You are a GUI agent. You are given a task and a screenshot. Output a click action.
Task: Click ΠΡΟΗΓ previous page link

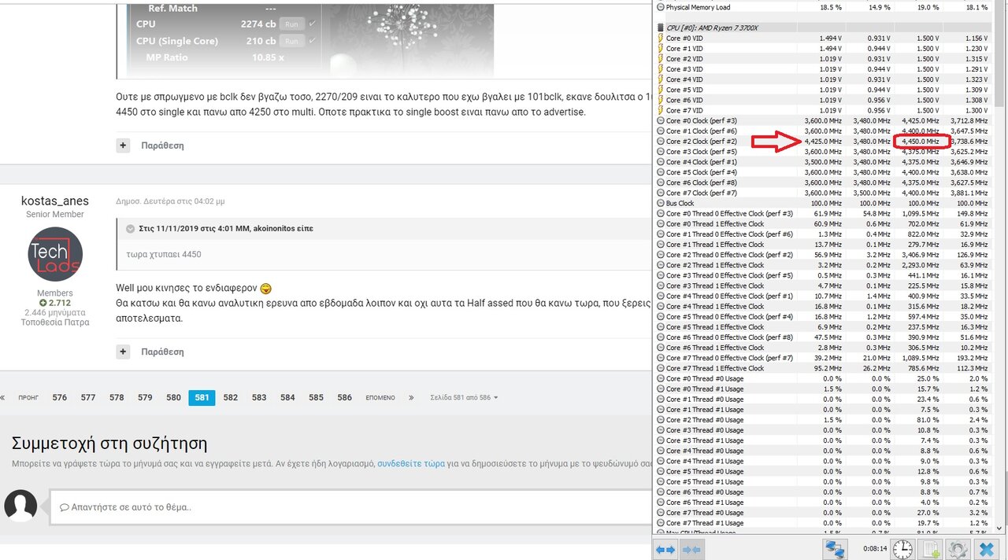pyautogui.click(x=28, y=398)
